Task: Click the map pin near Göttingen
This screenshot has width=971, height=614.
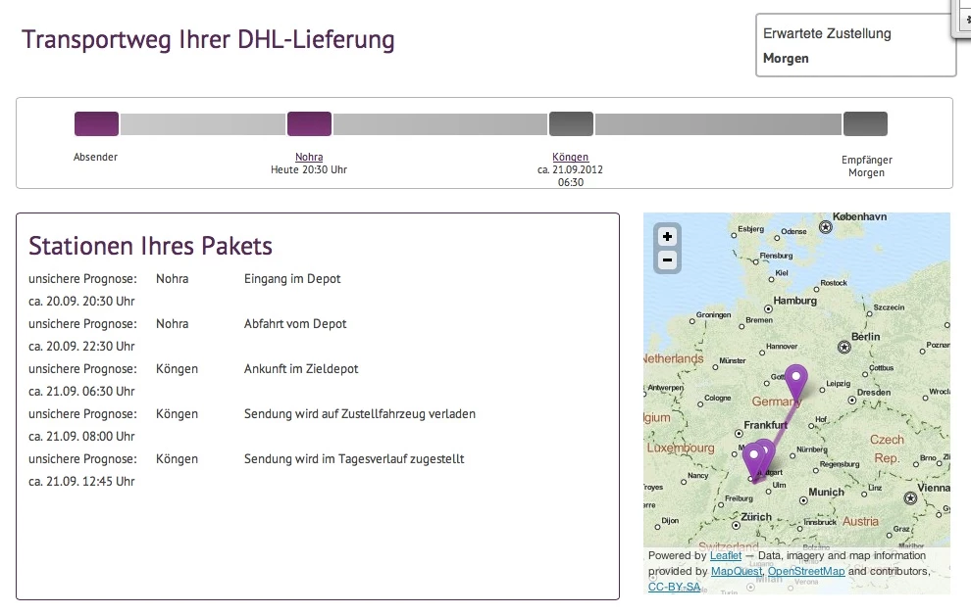Action: click(x=795, y=382)
